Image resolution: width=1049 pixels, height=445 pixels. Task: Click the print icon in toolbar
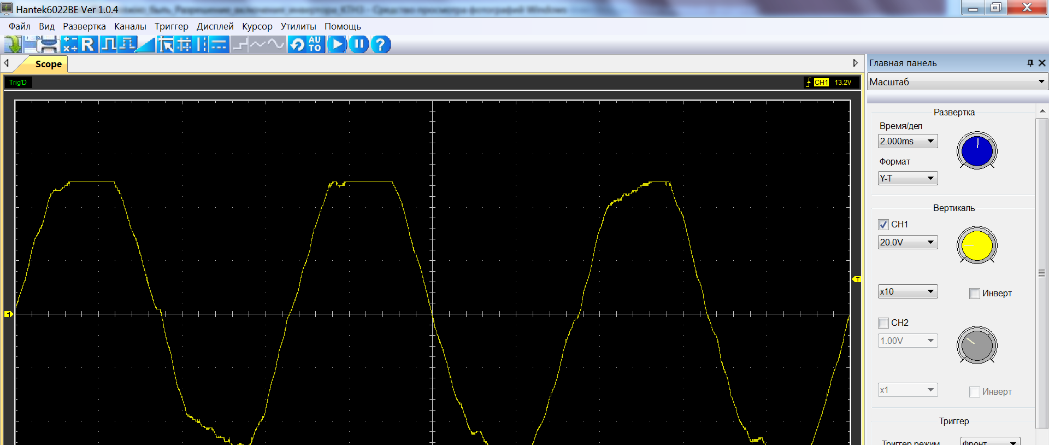coord(49,44)
